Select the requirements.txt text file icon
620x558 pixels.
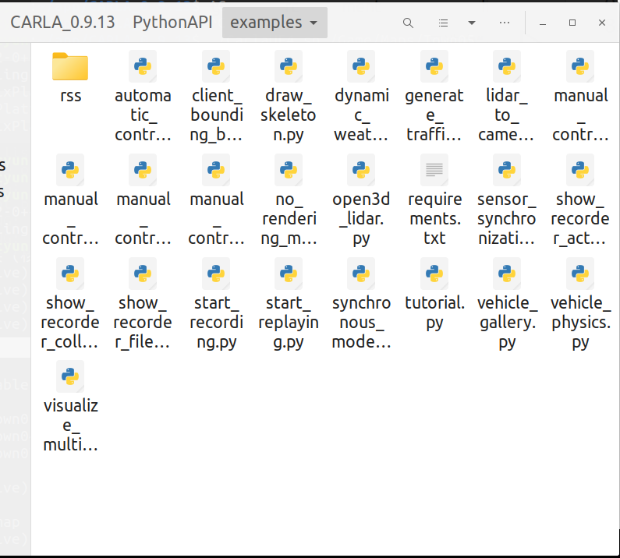[434, 170]
